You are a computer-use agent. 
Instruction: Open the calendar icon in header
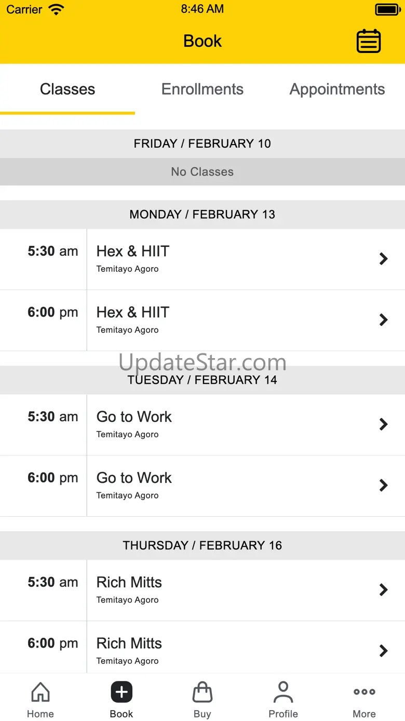(x=369, y=41)
